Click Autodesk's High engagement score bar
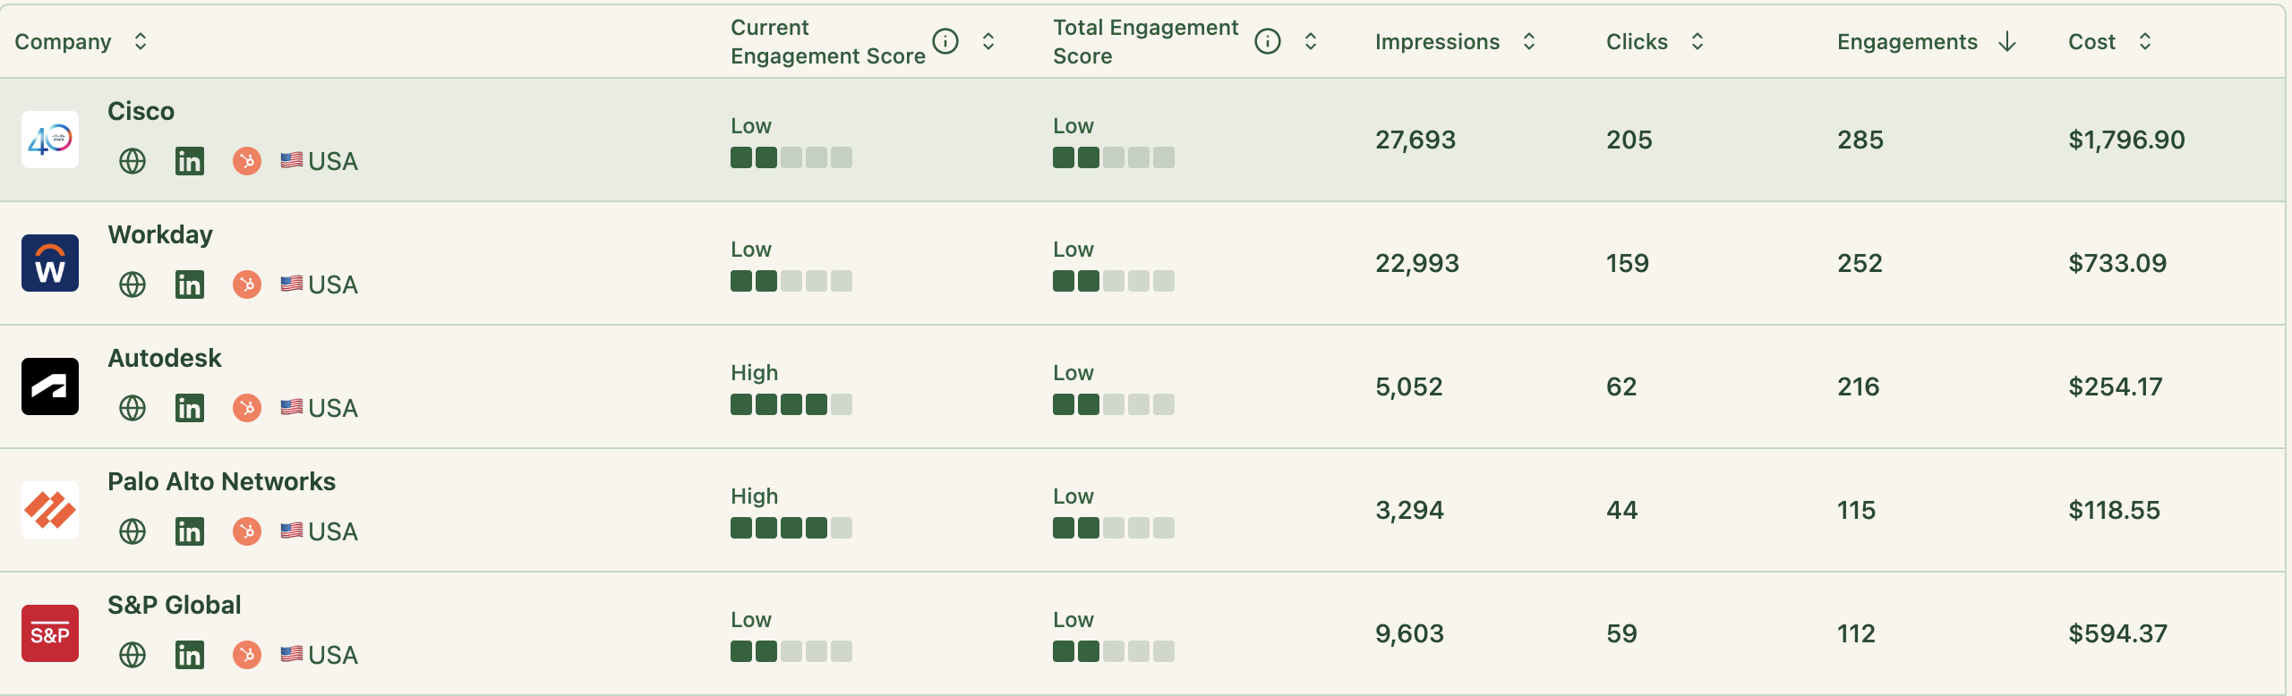The width and height of the screenshot is (2292, 696). click(791, 403)
